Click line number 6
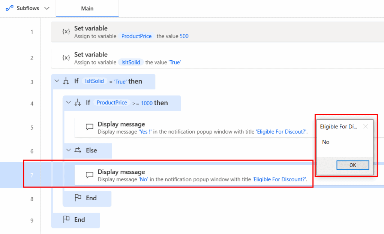Screen dimensions: 384x234 [x=32, y=151]
